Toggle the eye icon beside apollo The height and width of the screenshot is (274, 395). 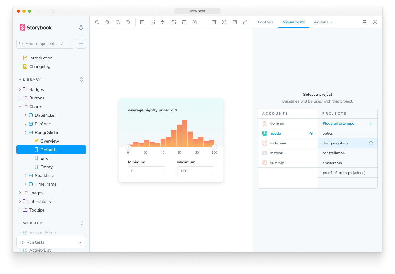[x=311, y=133]
